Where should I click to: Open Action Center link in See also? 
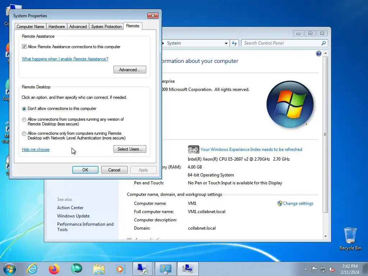70,208
